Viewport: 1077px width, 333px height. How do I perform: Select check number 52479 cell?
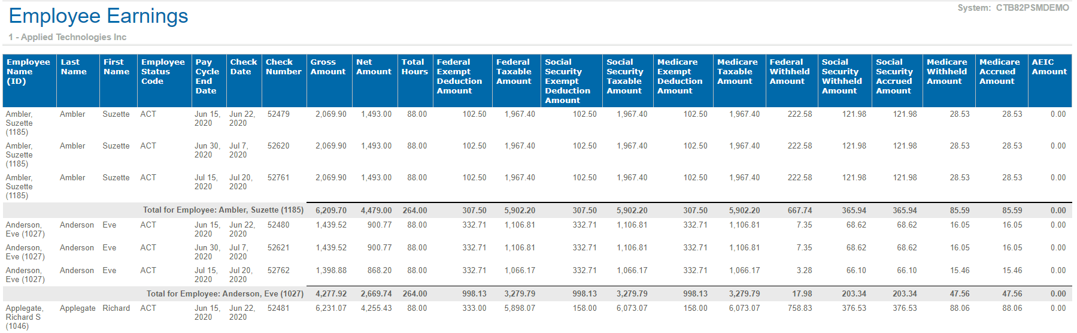(278, 114)
